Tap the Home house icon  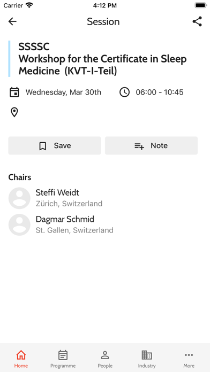[21, 355]
